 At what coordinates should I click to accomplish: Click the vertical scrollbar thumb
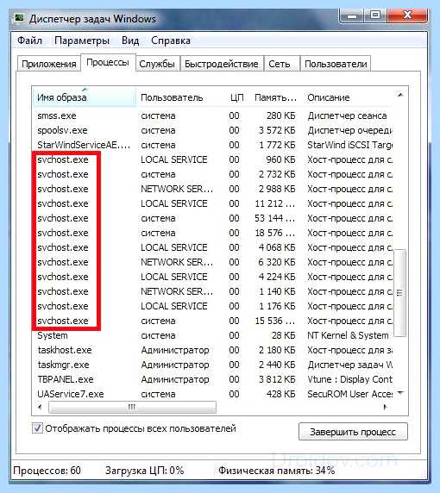click(x=400, y=293)
